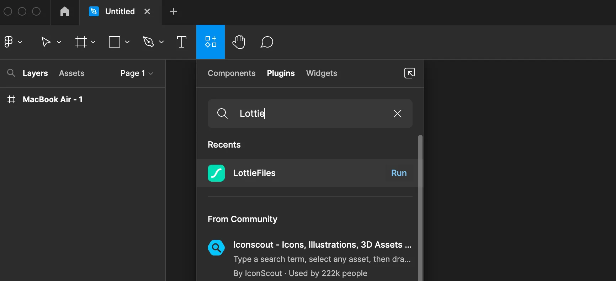Open the Figma main menu

12,42
